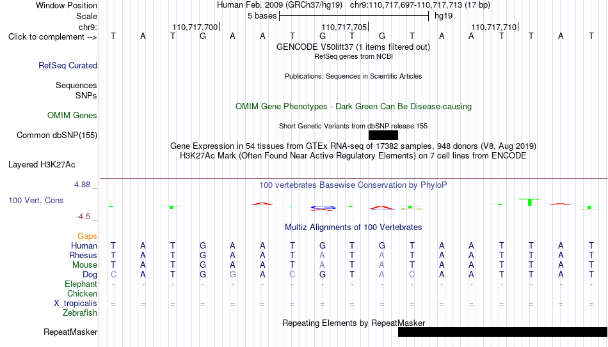Click the Mouse species label
The image size is (608, 347).
coord(84,265)
